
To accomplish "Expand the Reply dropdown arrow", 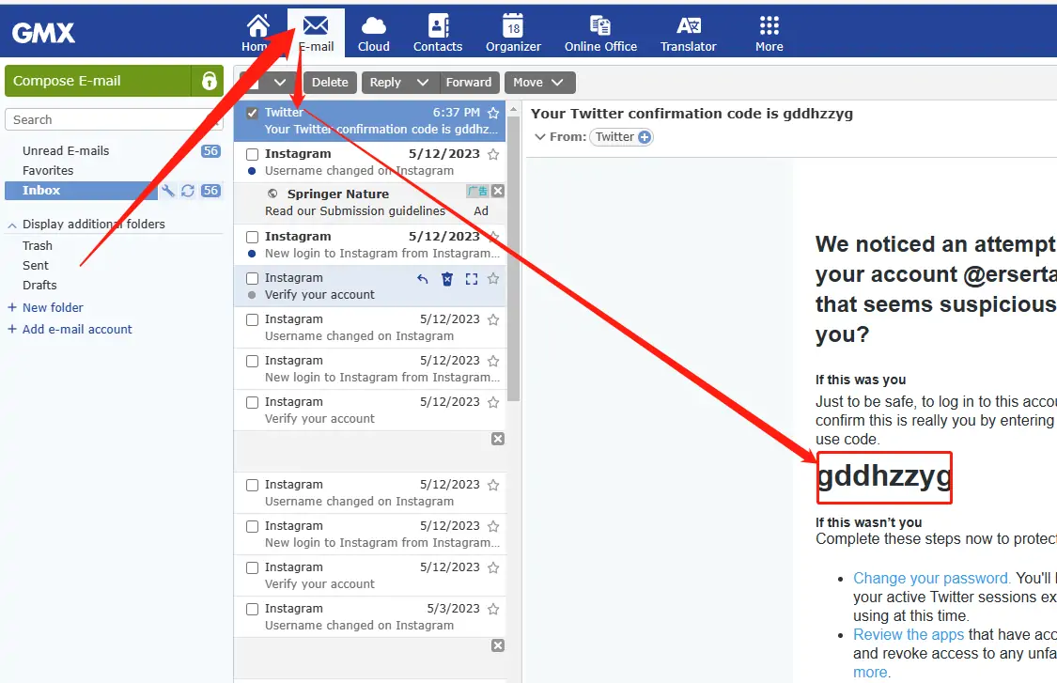I will (423, 83).
